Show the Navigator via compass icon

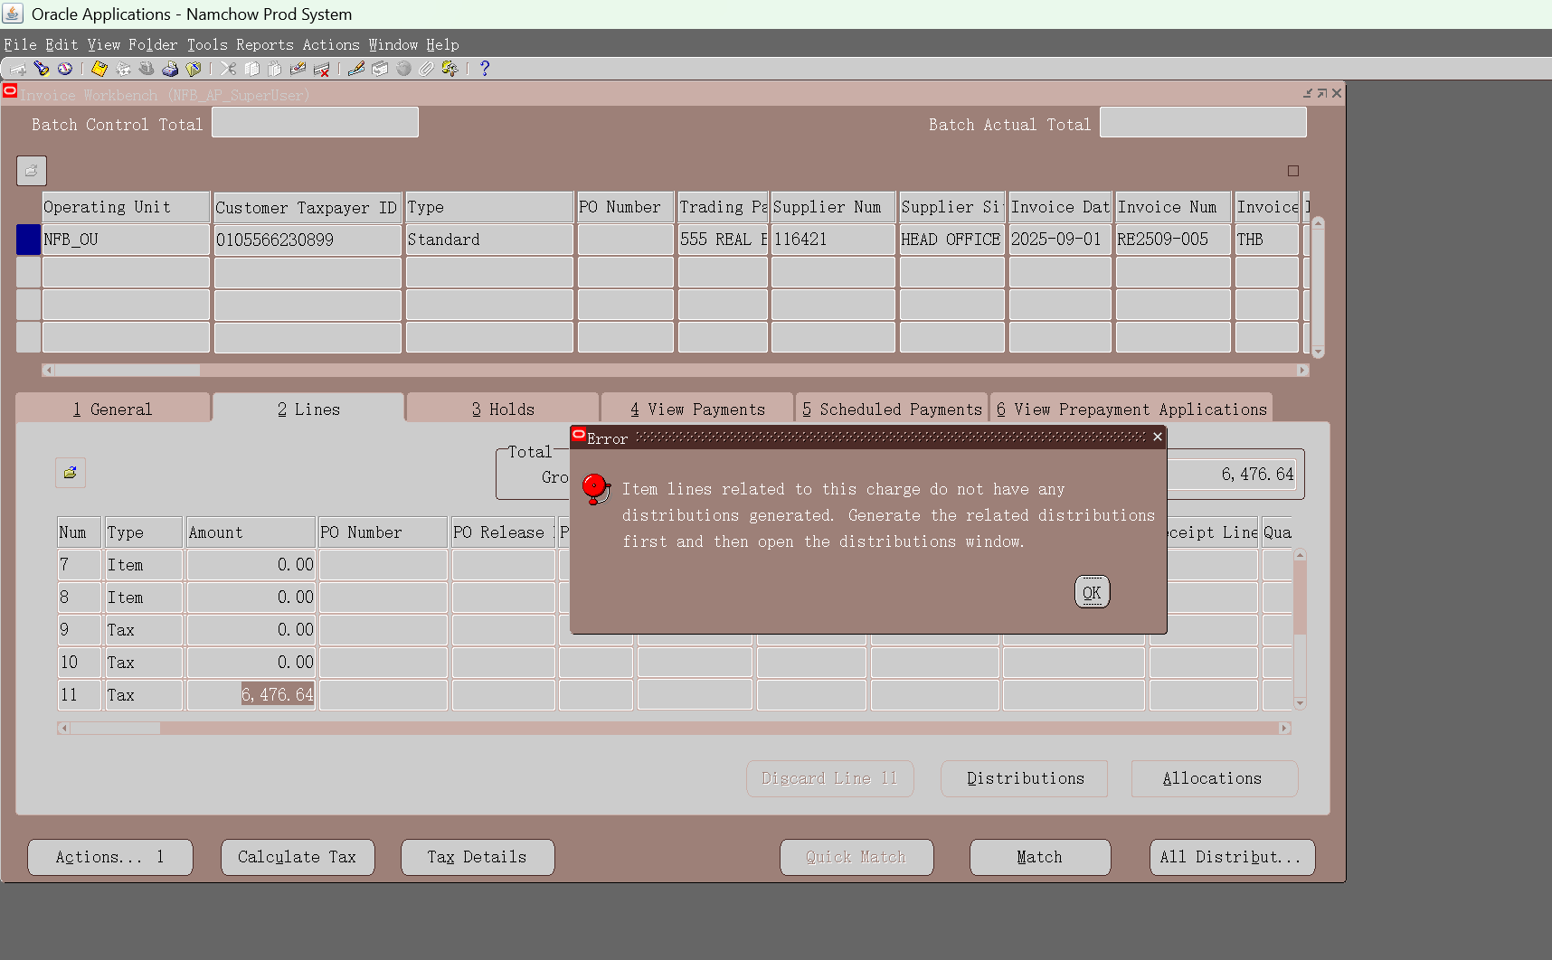(65, 69)
